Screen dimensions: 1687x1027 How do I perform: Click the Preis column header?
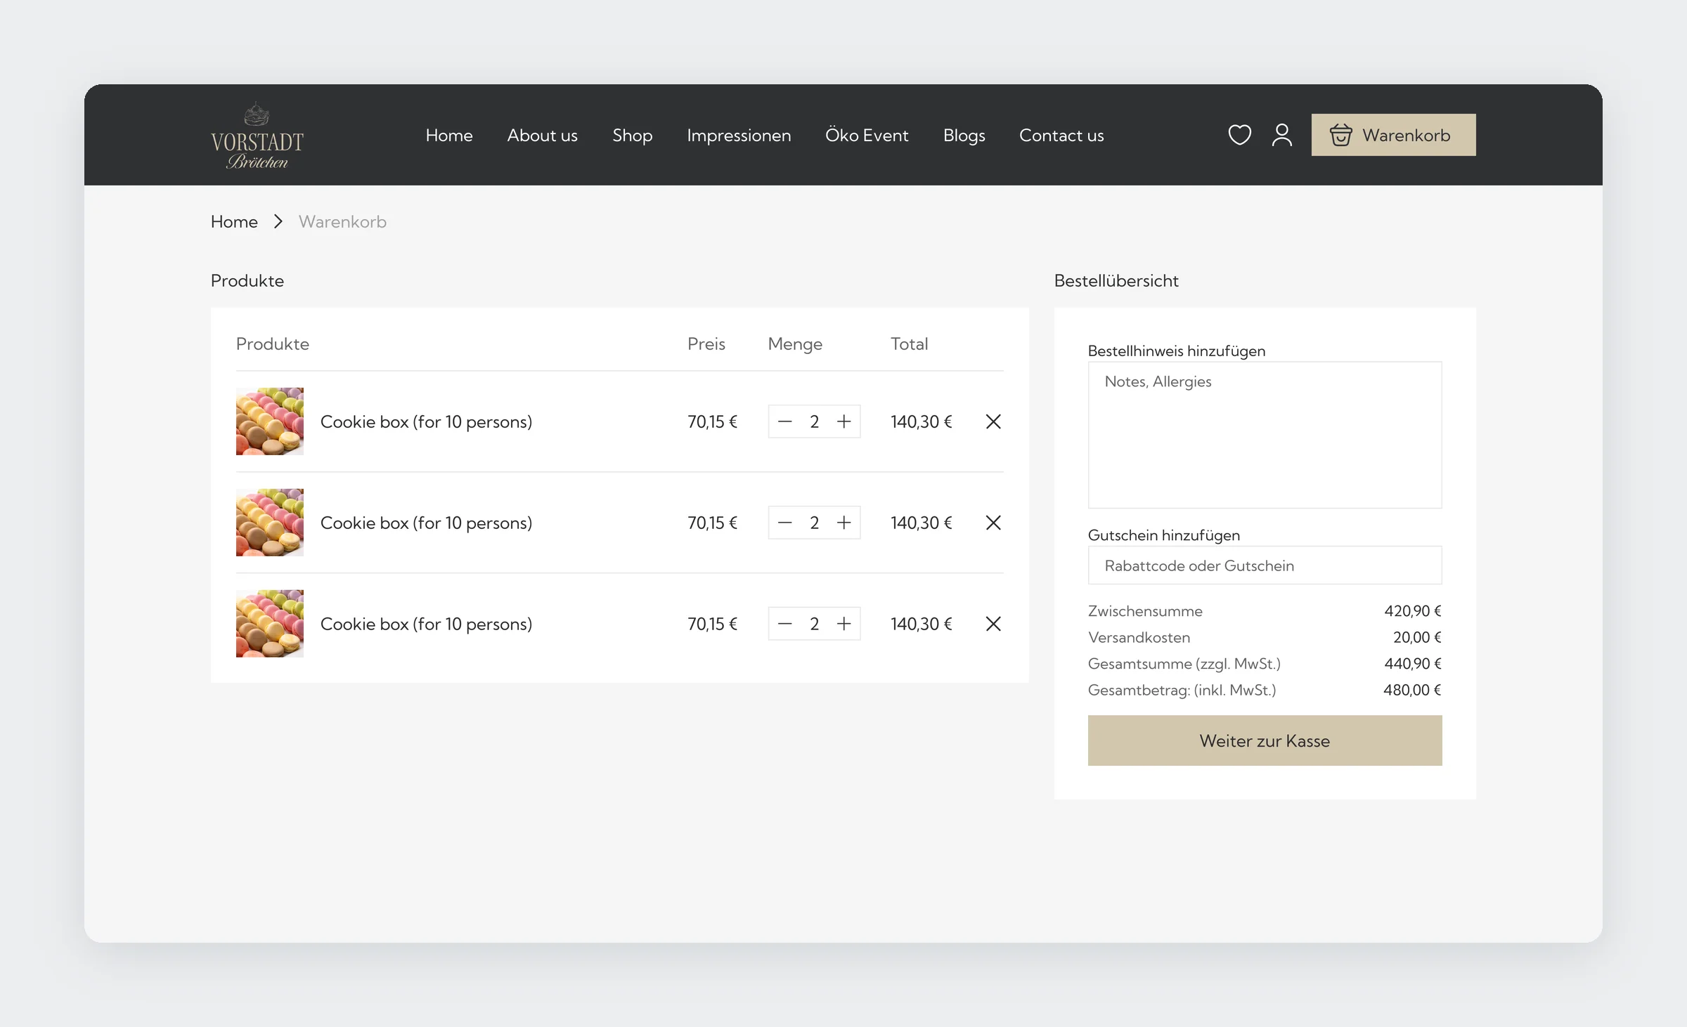click(x=706, y=344)
